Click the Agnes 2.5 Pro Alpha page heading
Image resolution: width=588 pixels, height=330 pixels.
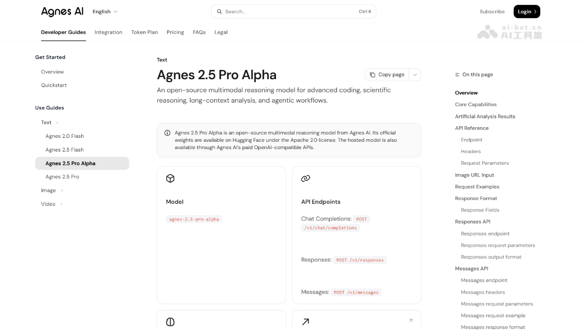coord(217,75)
